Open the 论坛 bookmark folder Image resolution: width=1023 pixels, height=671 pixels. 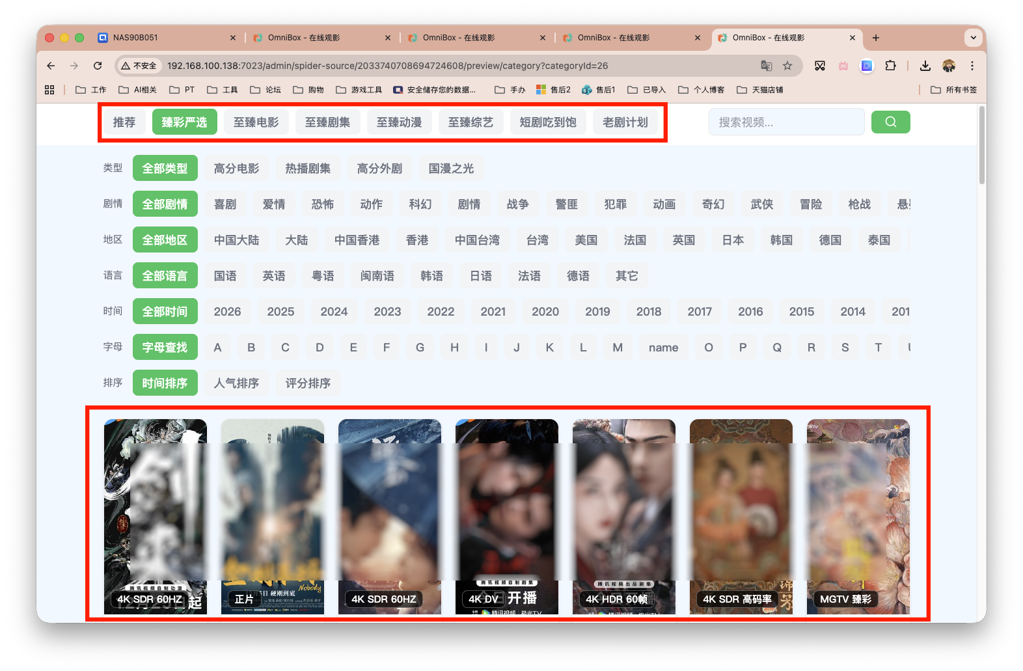(266, 90)
